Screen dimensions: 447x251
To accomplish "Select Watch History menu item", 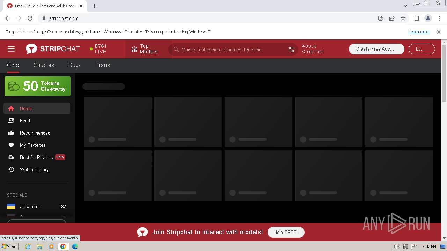I will 37,169.
